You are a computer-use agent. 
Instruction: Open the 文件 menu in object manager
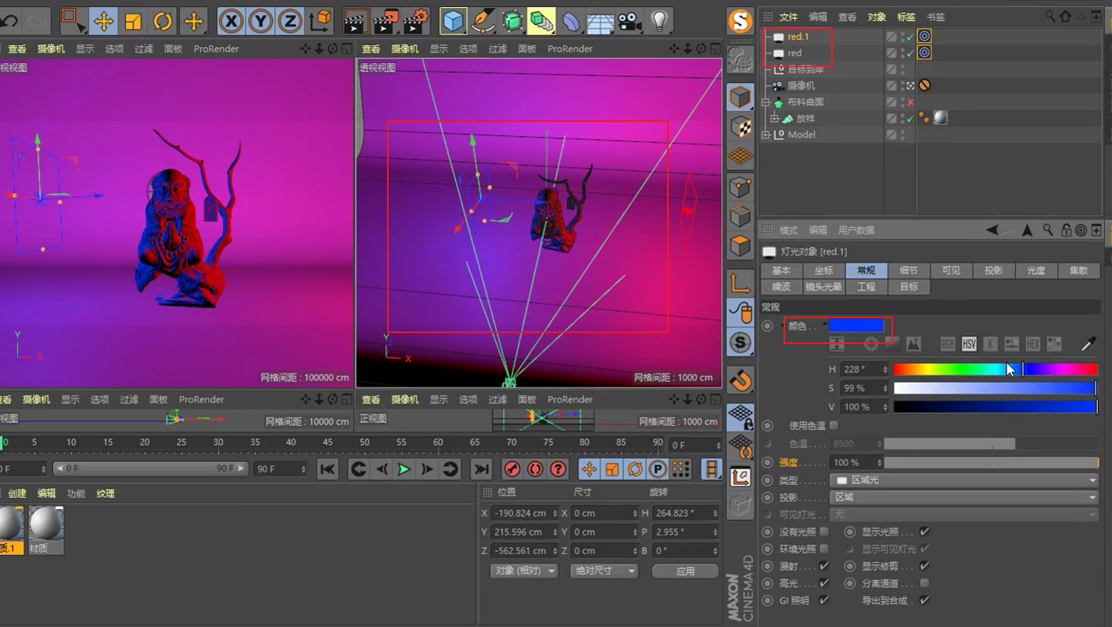[x=788, y=16]
